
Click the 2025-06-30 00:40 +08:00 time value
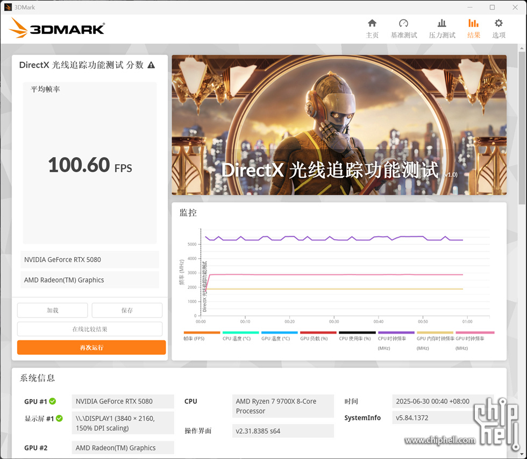point(443,401)
